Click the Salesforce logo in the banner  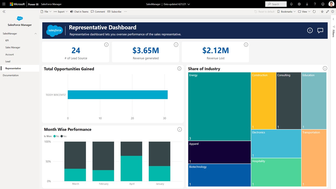pos(55,30)
